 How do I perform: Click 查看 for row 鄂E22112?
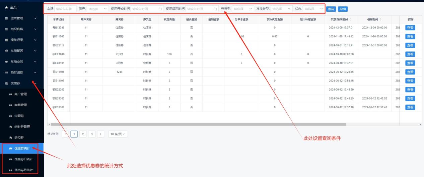(x=410, y=45)
